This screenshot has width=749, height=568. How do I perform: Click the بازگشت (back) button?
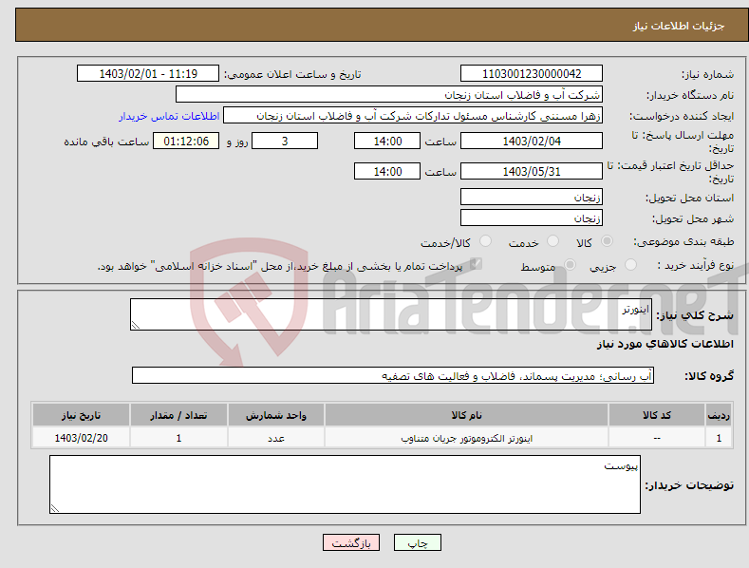tap(351, 542)
